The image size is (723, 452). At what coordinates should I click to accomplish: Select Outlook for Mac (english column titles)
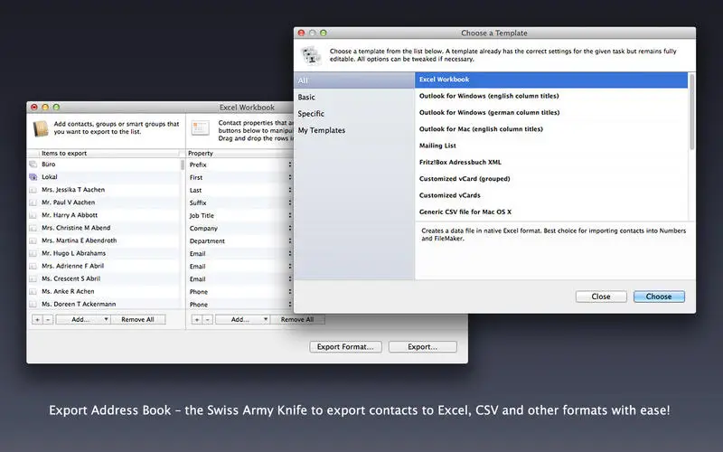pos(551,129)
